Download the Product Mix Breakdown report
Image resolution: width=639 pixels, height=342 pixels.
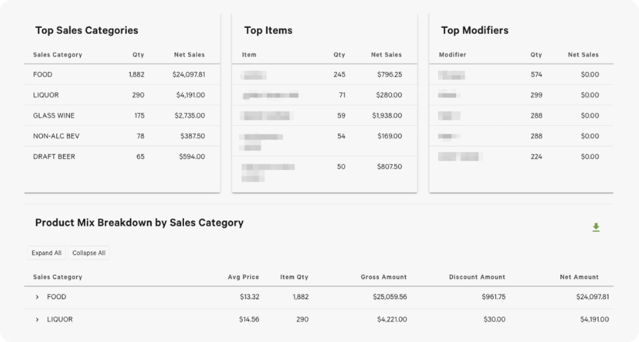(x=596, y=227)
